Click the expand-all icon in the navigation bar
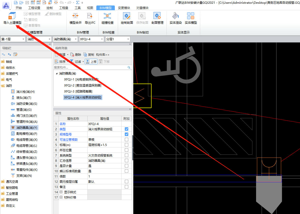Screen dimensions: 300x214 [9, 54]
